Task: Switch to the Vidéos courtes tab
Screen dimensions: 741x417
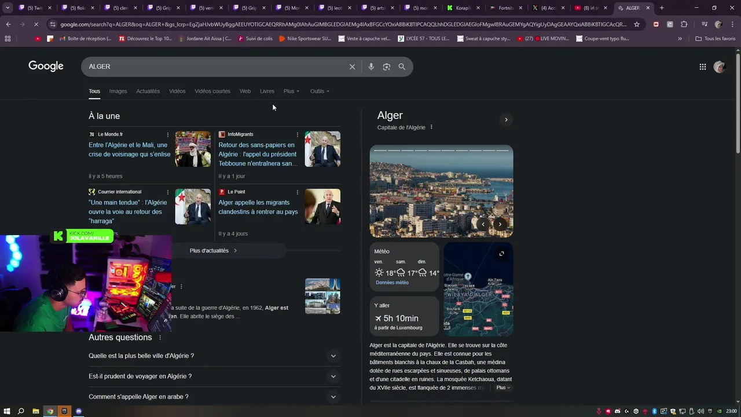Action: [212, 91]
